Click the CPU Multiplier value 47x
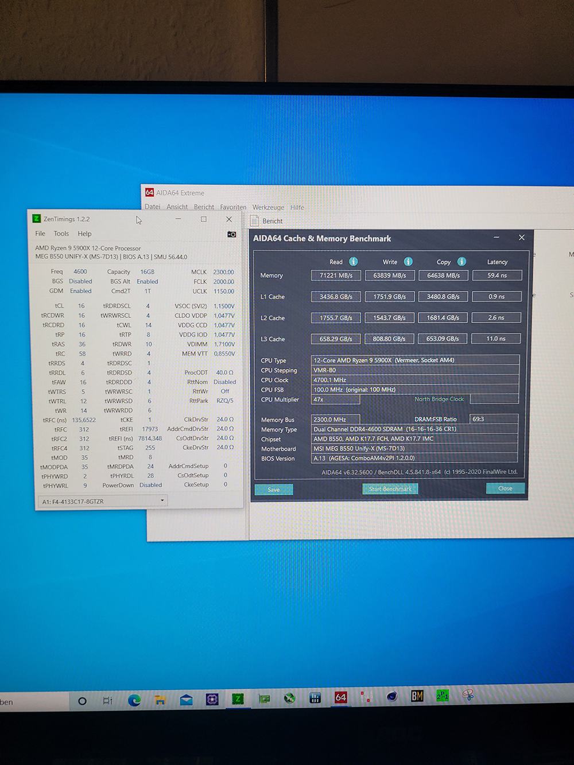 point(335,399)
